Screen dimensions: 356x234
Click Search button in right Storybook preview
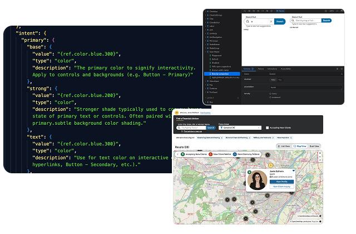pos(327,21)
